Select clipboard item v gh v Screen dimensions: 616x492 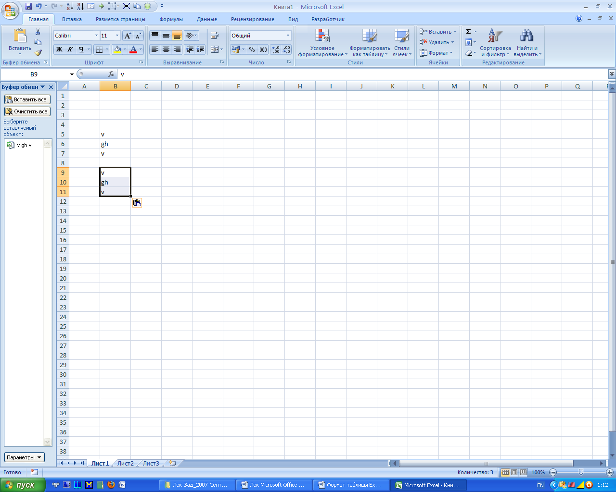[x=24, y=145]
